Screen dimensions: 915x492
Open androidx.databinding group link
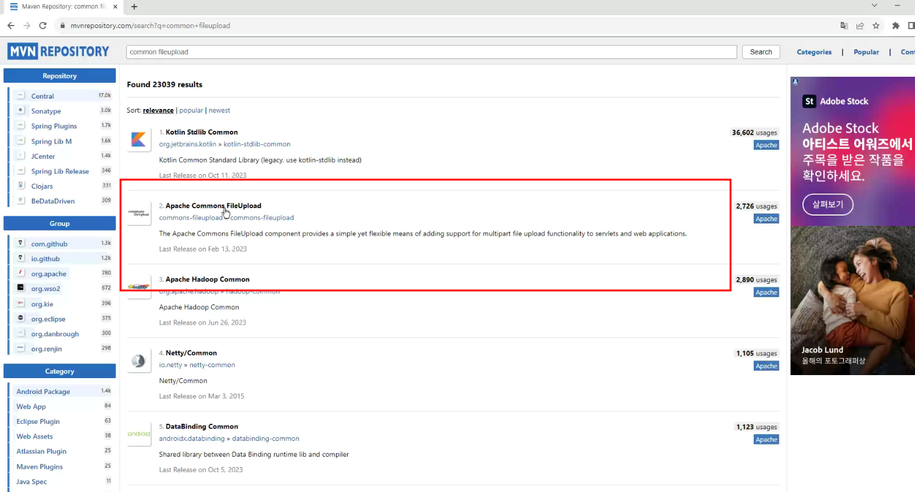[192, 439]
